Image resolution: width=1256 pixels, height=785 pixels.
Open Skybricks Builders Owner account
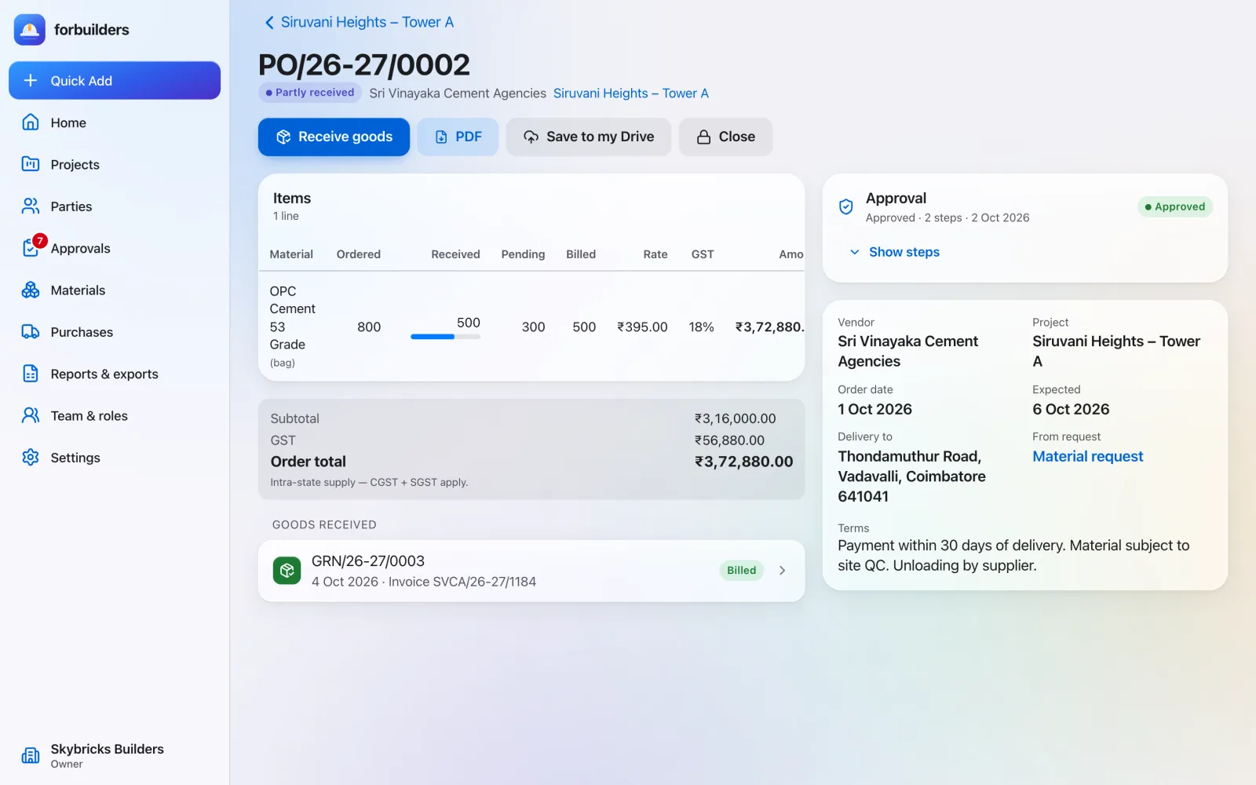[115, 755]
